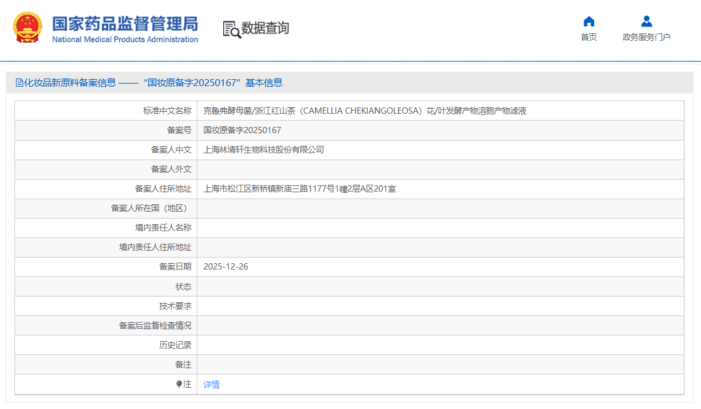Viewport: 701px width, 409px height.
Task: Click the circular icon next to 注
Action: click(x=181, y=384)
